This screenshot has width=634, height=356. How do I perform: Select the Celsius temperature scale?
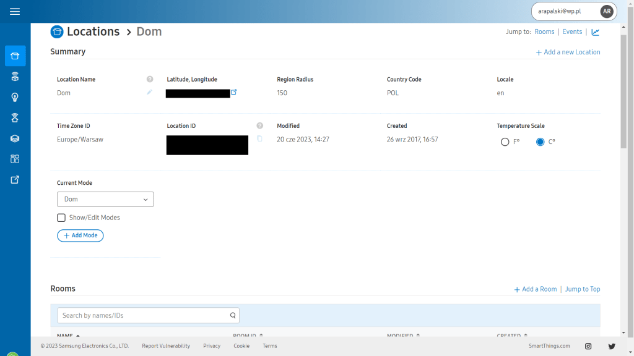pyautogui.click(x=541, y=142)
